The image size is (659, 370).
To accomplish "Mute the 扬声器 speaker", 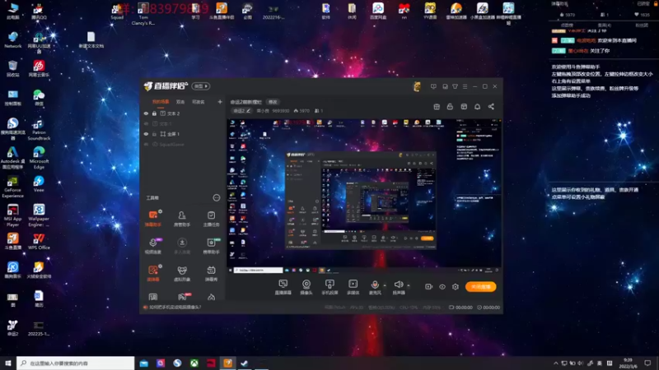I will tap(399, 287).
